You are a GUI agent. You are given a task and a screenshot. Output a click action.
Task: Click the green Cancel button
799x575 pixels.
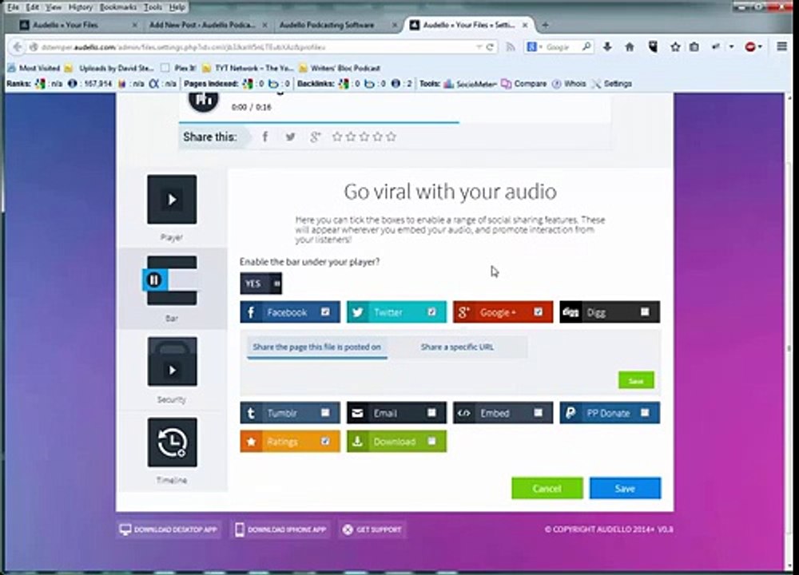point(547,489)
